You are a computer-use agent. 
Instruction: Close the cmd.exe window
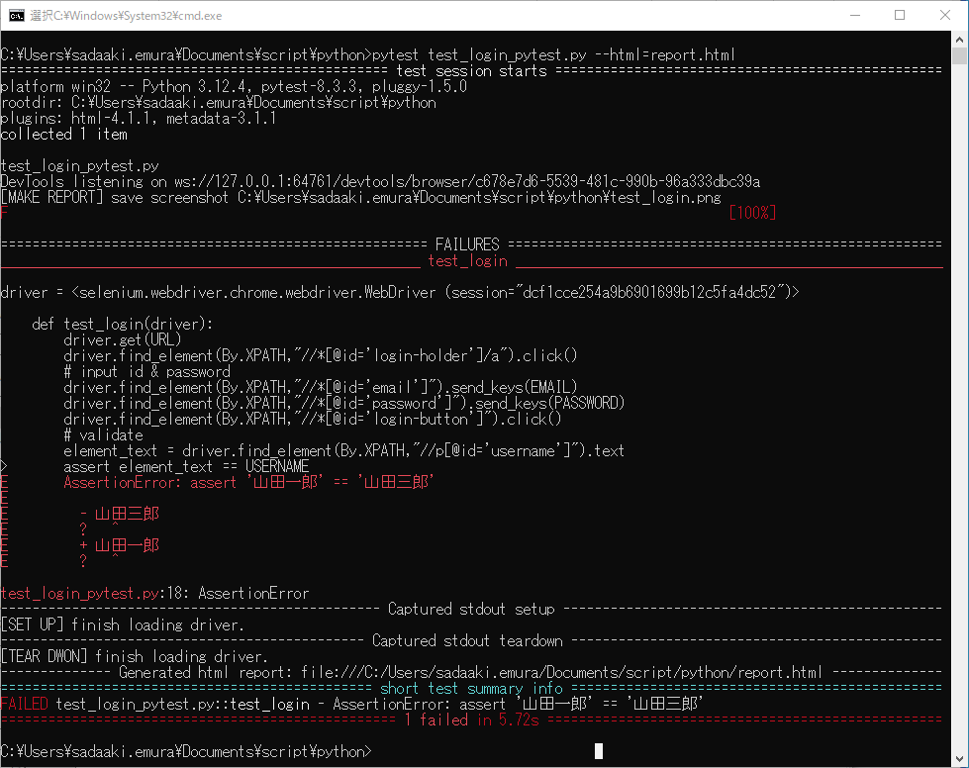(x=945, y=16)
